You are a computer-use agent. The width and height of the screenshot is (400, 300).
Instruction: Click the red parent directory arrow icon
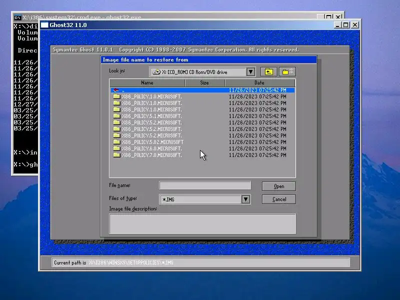pos(116,90)
